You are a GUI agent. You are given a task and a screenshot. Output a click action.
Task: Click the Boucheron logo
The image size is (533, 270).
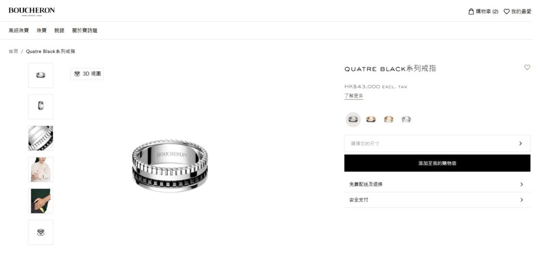(32, 11)
